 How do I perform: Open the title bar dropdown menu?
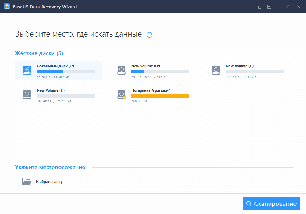pyautogui.click(x=269, y=7)
